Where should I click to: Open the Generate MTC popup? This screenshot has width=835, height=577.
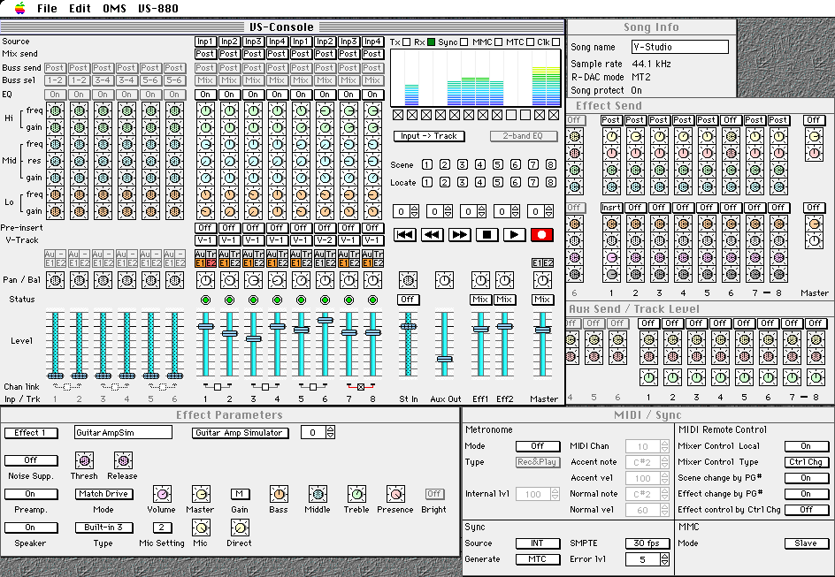click(538, 559)
